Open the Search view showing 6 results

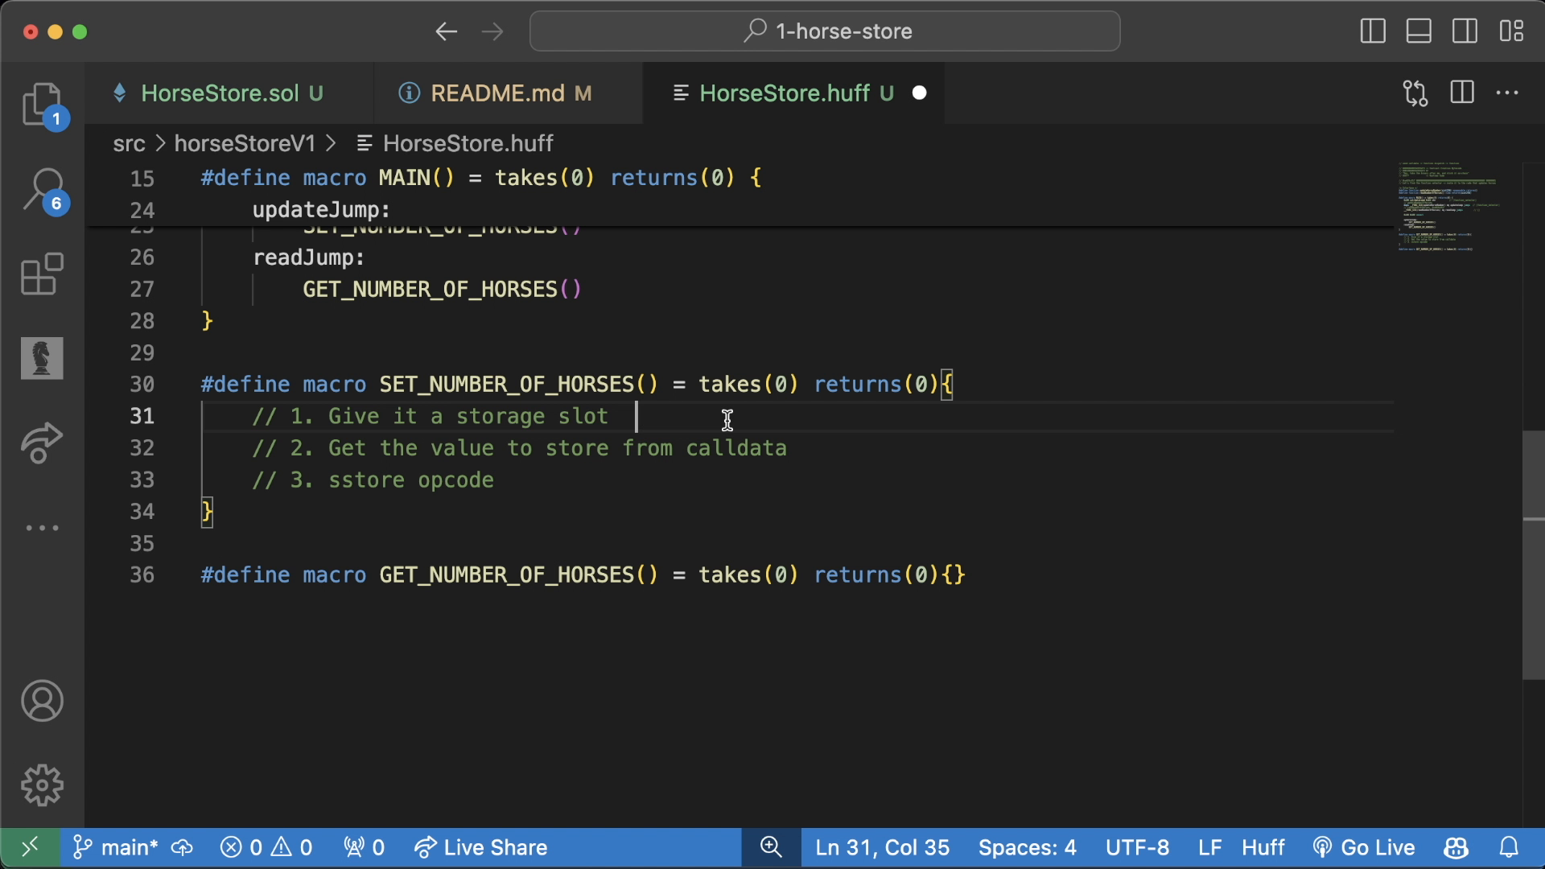point(41,189)
